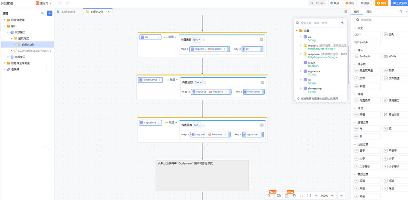
Task: Click the orange 预览 preview button
Action: 381,3
